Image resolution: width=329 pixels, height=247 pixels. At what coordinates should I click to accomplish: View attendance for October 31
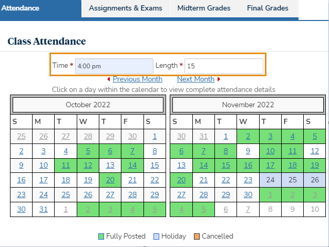44,209
